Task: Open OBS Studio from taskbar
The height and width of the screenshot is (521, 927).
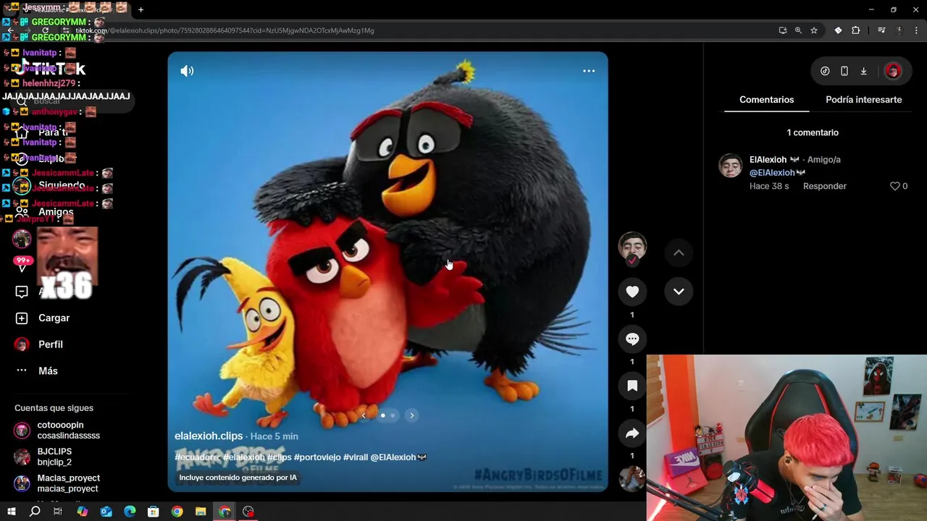Action: click(x=248, y=512)
